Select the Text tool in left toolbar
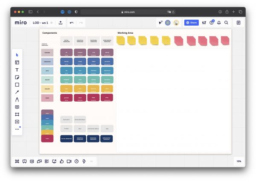The height and width of the screenshot is (181, 256). point(17,70)
